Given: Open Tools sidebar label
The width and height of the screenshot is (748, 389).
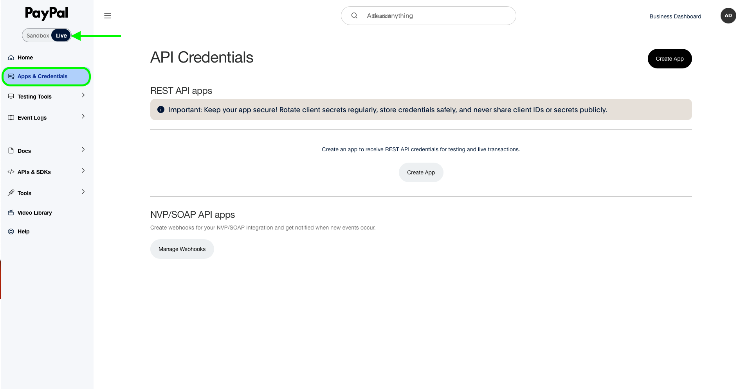Looking at the screenshot, I should (x=24, y=193).
